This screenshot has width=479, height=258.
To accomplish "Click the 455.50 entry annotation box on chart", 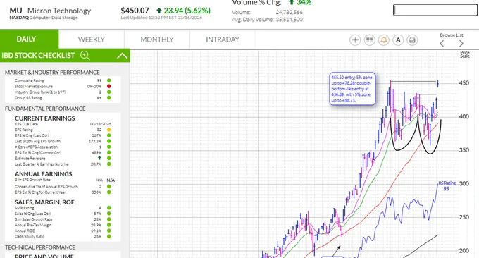I will tap(352, 89).
